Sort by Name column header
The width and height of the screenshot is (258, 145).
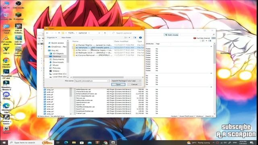(x=75, y=41)
